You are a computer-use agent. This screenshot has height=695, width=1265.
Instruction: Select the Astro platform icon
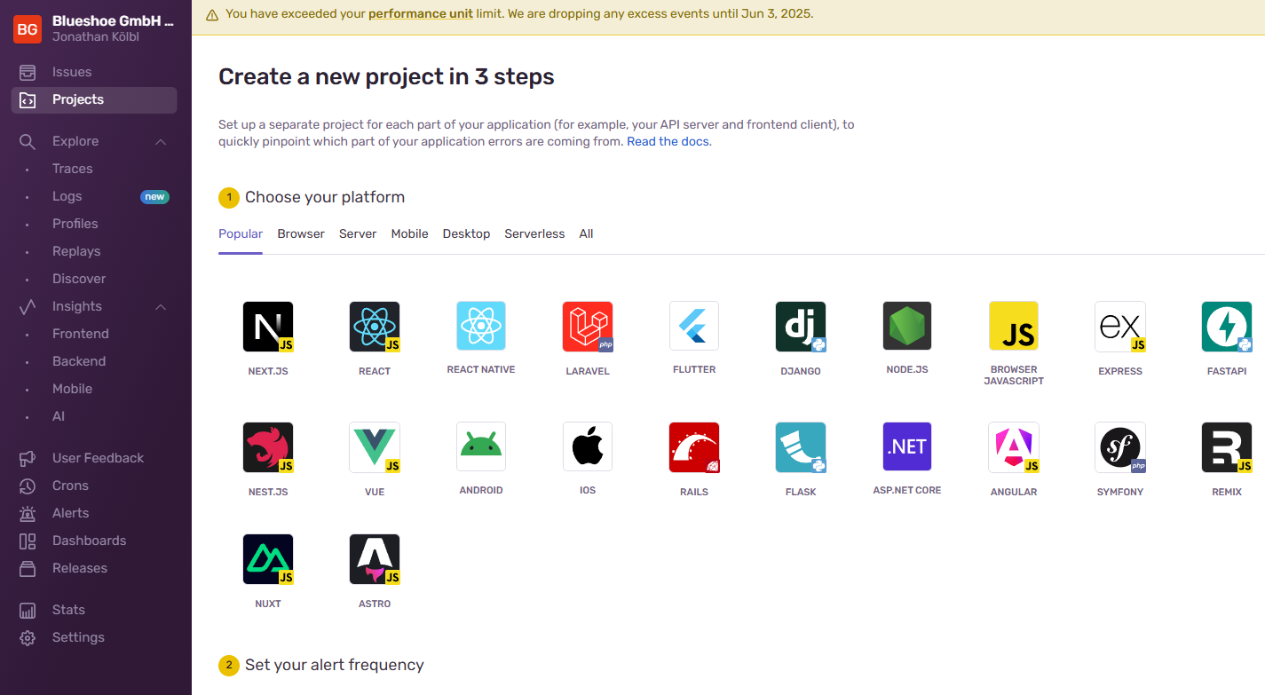point(375,558)
